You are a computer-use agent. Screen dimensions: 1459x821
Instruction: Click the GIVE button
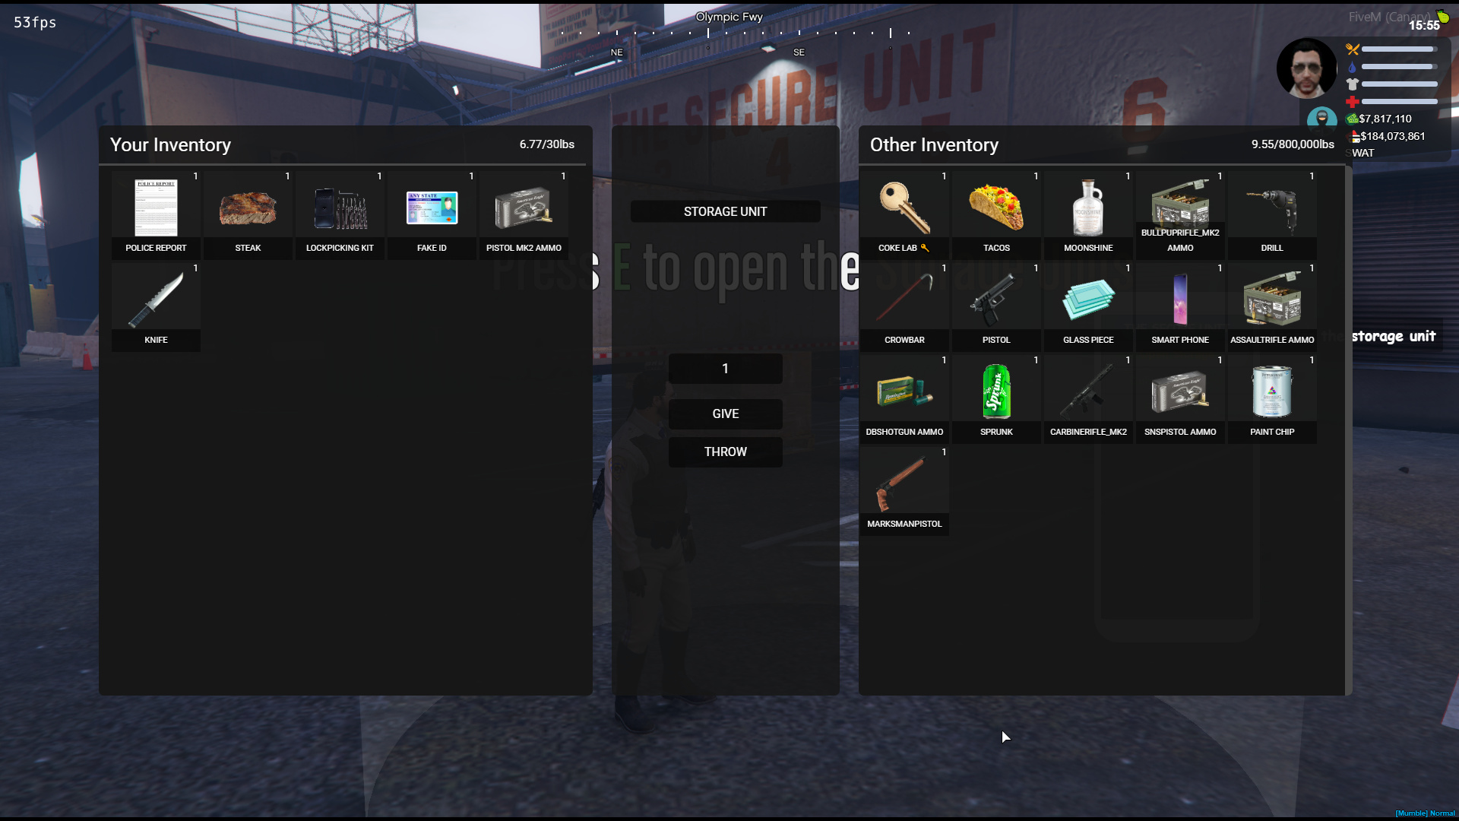click(x=726, y=413)
